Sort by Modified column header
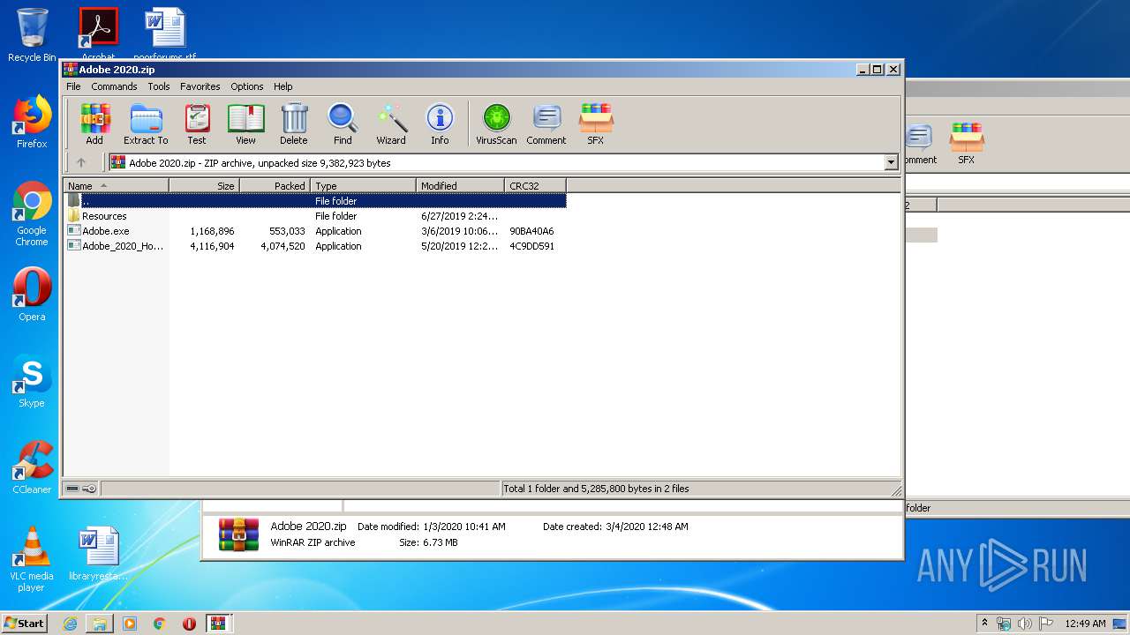 461,186
